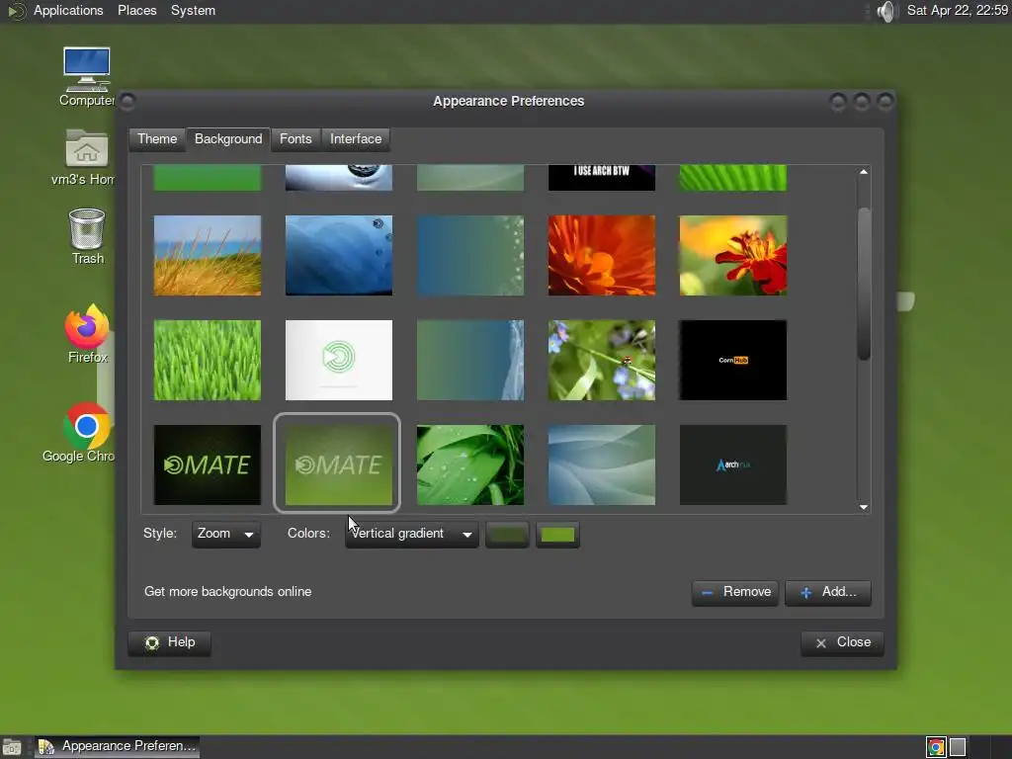Click the scrollbar down arrow in wallpaper list

(864, 507)
